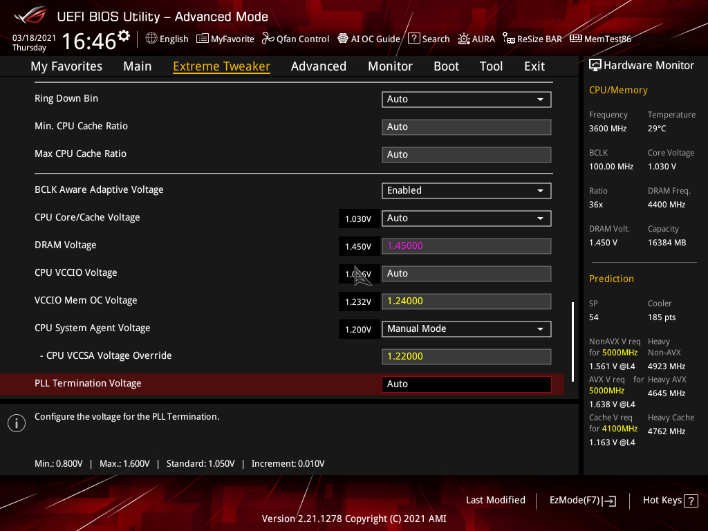
Task: Click PLL Termination Voltage Auto field
Action: click(x=467, y=384)
